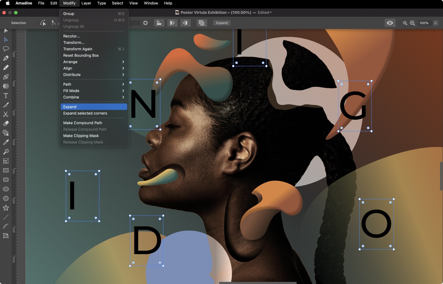Click the zoom out magnifier

pos(405,23)
